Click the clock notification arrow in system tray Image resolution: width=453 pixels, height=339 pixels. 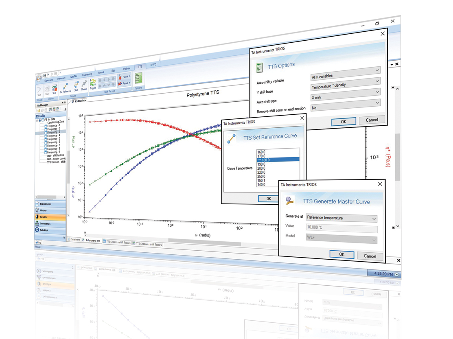click(397, 274)
